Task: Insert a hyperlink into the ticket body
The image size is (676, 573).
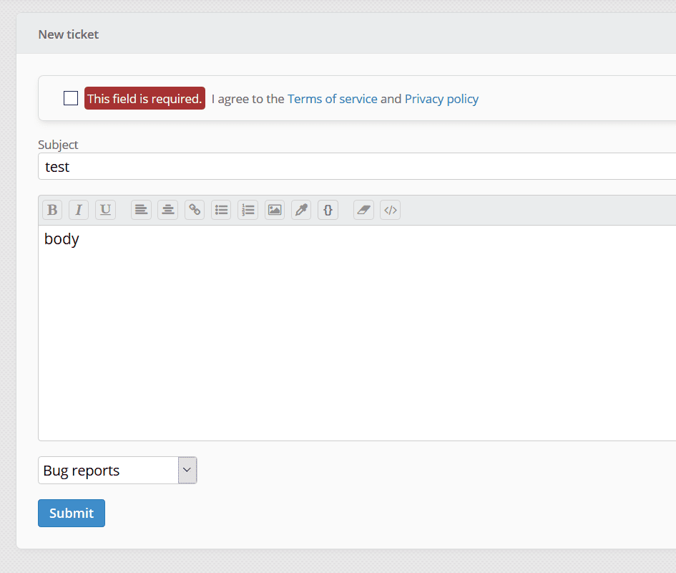Action: point(194,209)
